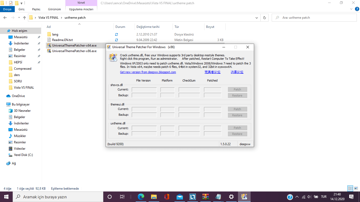The image size is (360, 202).
Task: Click Patch button for shsvcs.dll
Action: click(237, 89)
